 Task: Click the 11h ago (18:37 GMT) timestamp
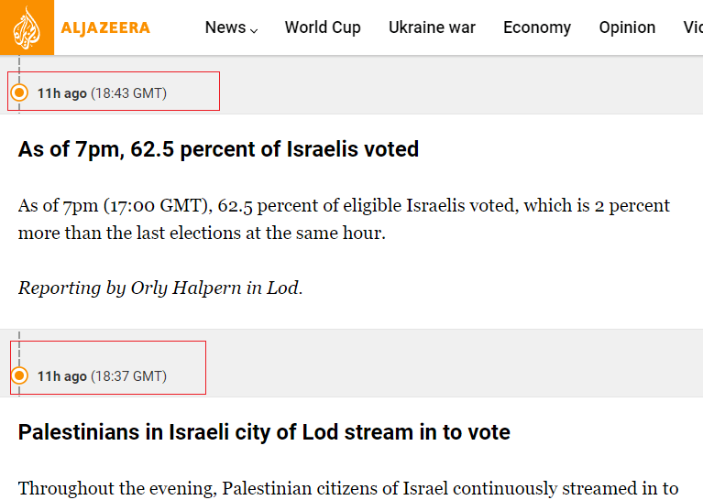[102, 375]
